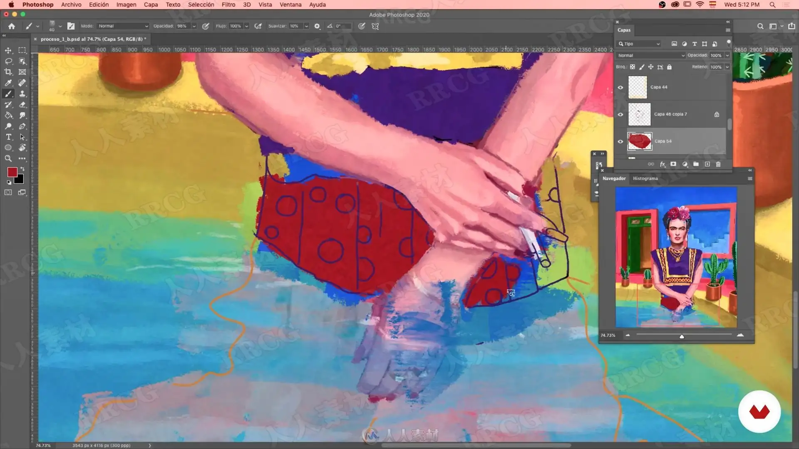Open the layer filter Tipo dropdown
The height and width of the screenshot is (449, 799).
(x=639, y=44)
